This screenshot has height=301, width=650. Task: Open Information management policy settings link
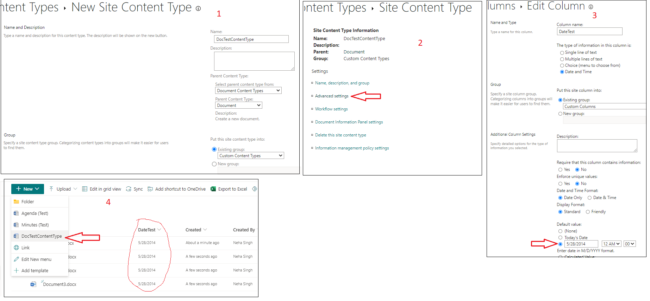click(x=352, y=148)
